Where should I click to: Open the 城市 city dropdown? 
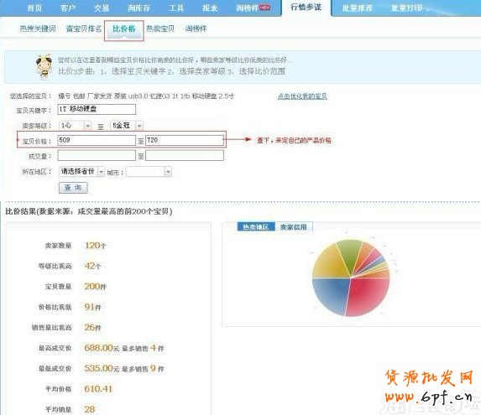[x=149, y=172]
